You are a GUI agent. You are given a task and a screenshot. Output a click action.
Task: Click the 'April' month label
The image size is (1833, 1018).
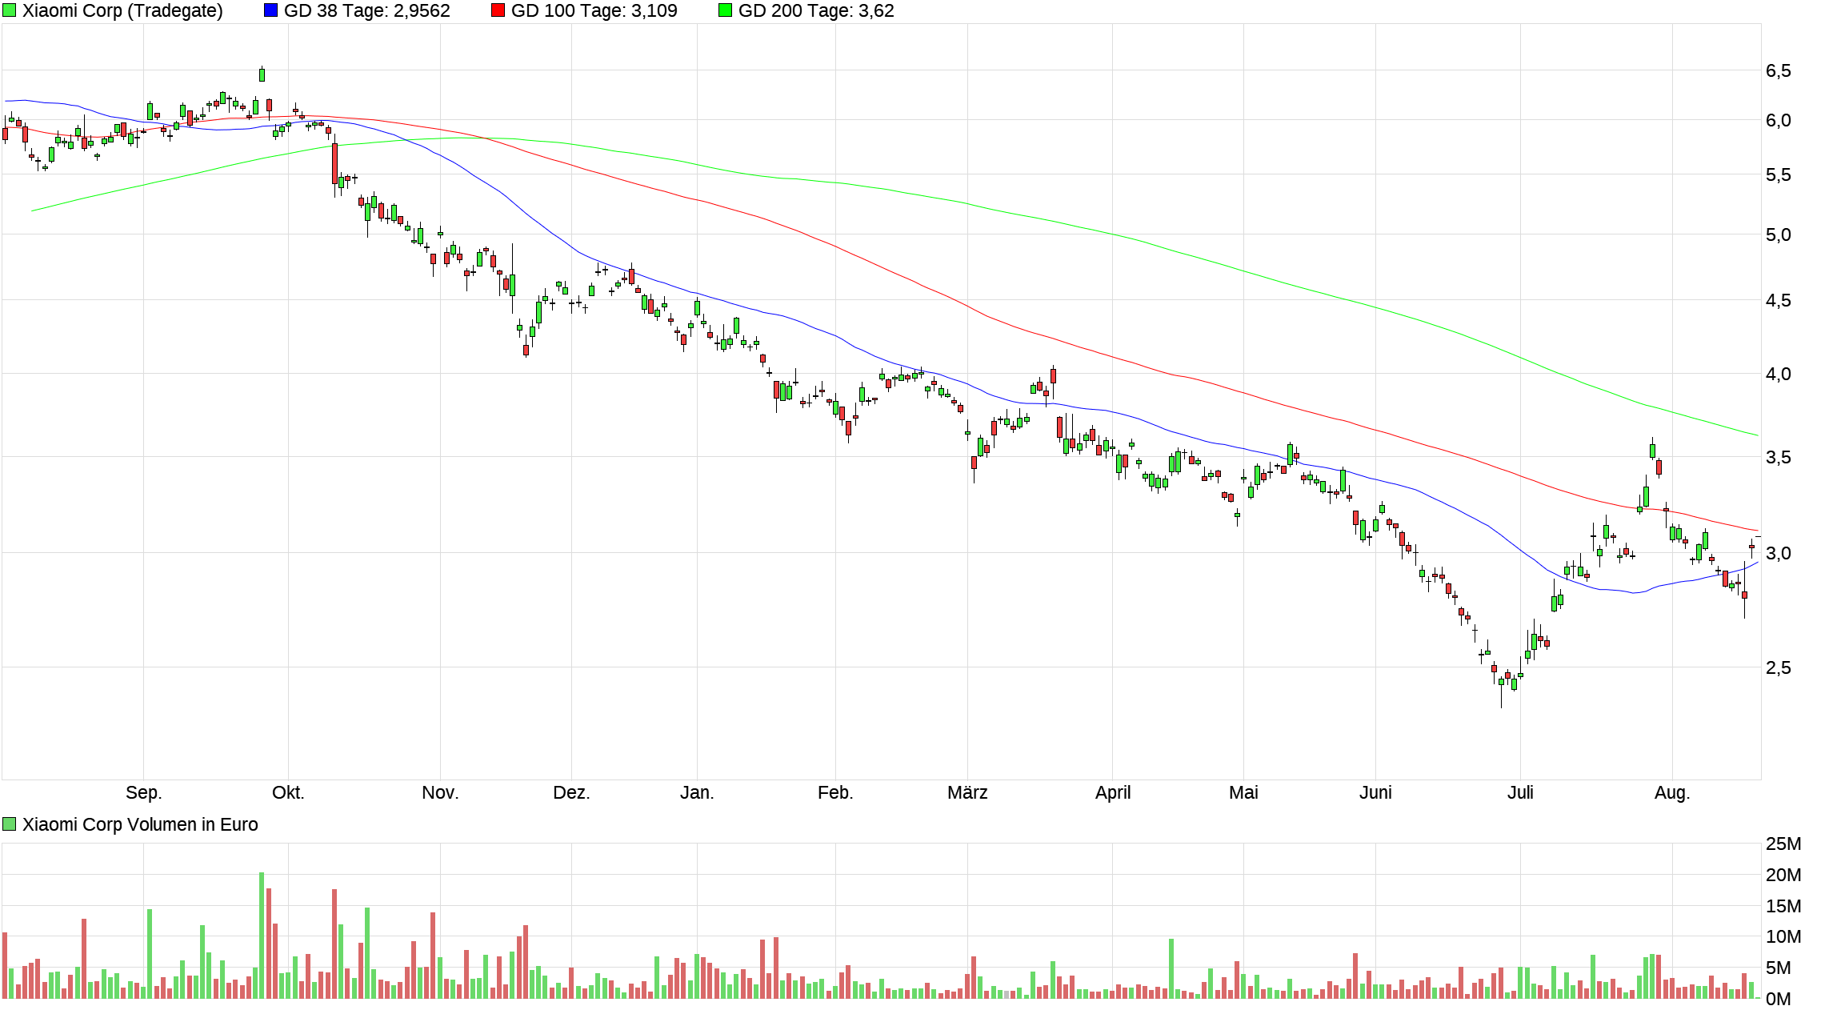click(1113, 792)
